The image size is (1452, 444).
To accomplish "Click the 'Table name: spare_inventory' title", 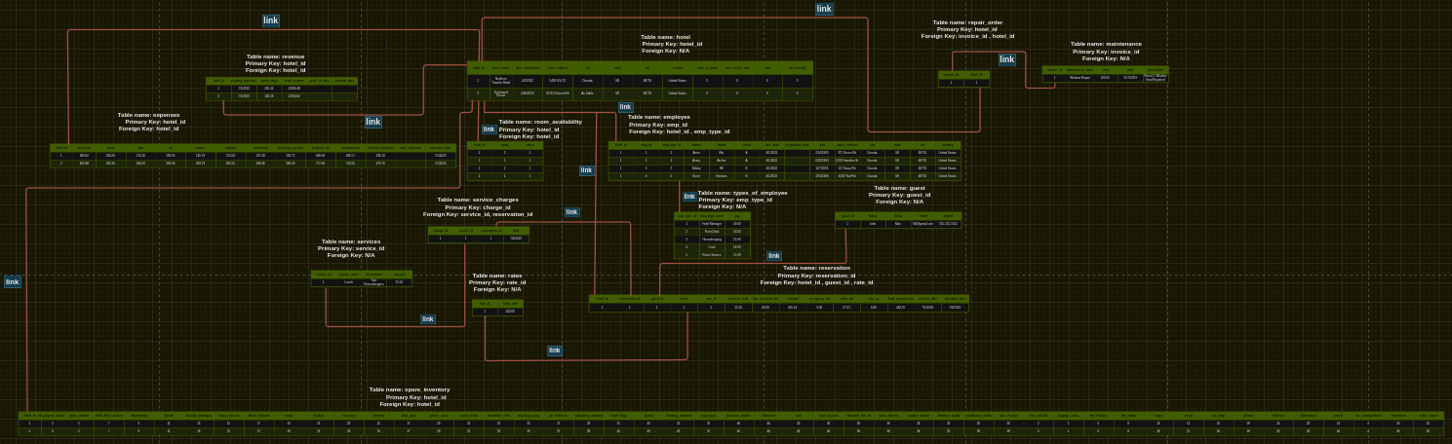I will 410,389.
